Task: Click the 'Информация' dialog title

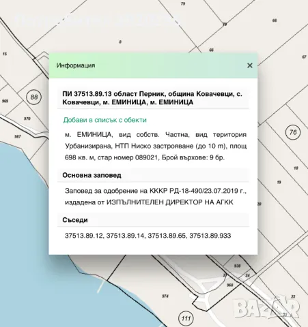Action: coord(76,65)
